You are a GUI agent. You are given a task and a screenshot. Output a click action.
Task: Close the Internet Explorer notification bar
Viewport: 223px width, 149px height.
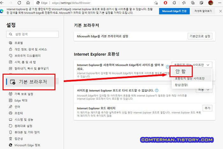[x=220, y=11]
